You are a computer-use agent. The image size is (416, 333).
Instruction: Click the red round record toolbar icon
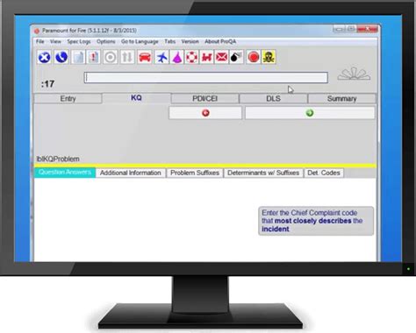254,57
